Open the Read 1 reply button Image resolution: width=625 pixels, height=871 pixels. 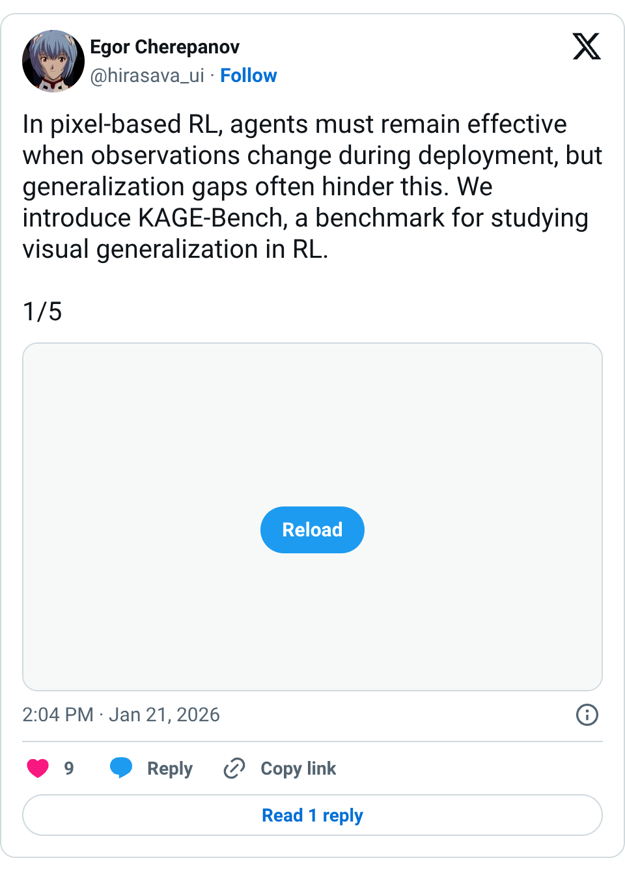click(x=312, y=815)
